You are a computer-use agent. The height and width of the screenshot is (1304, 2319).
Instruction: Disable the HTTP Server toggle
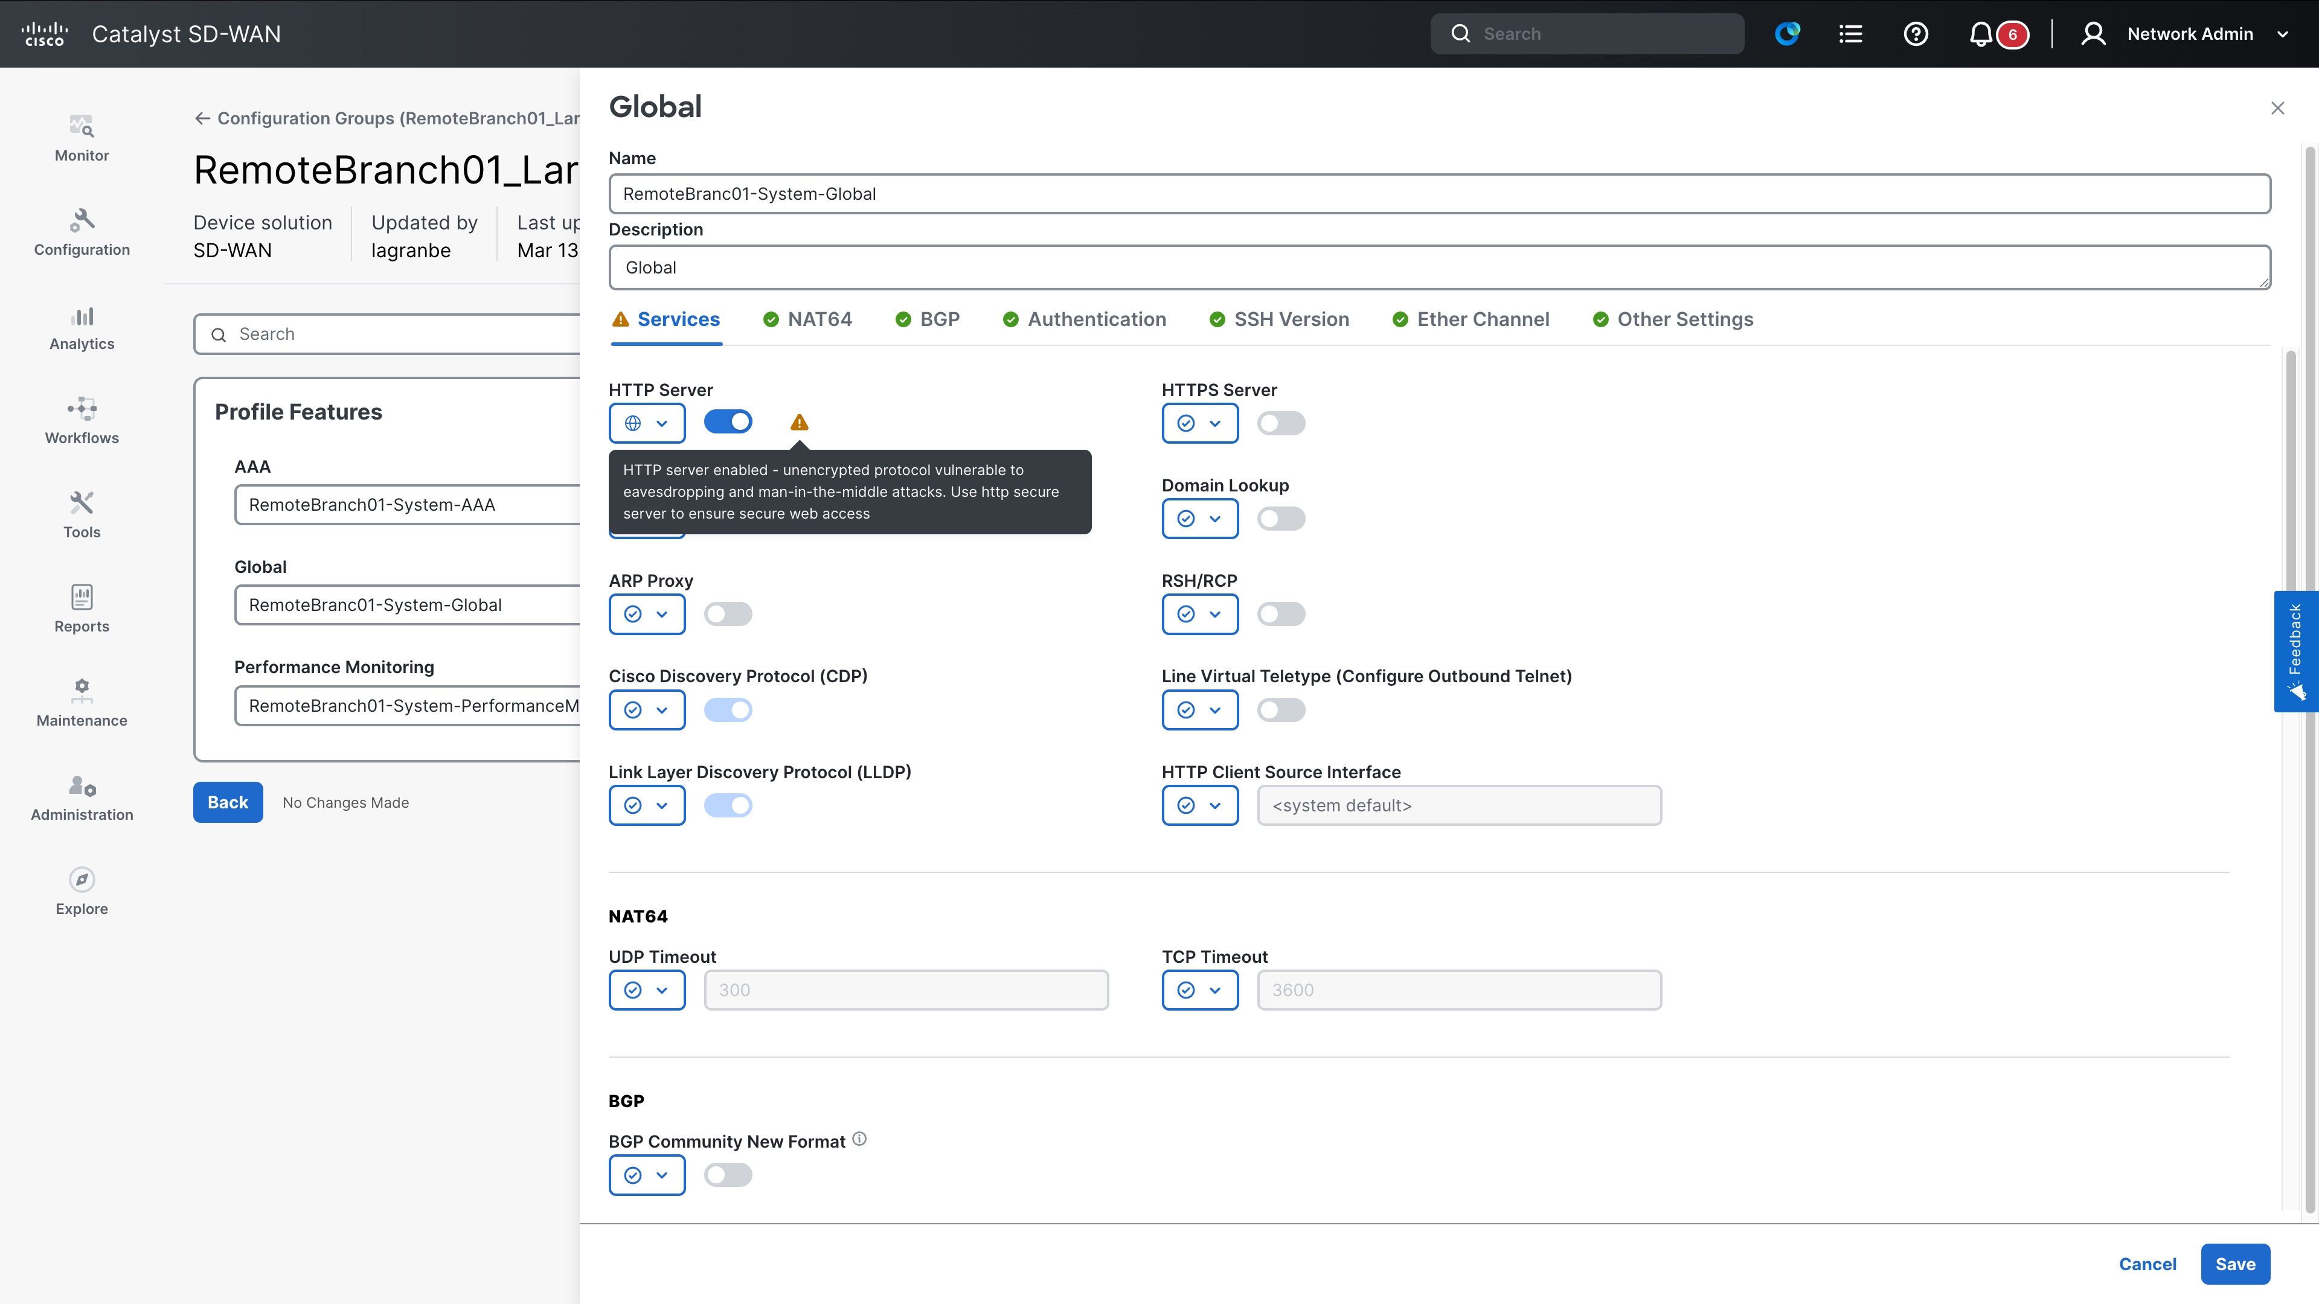tap(728, 421)
